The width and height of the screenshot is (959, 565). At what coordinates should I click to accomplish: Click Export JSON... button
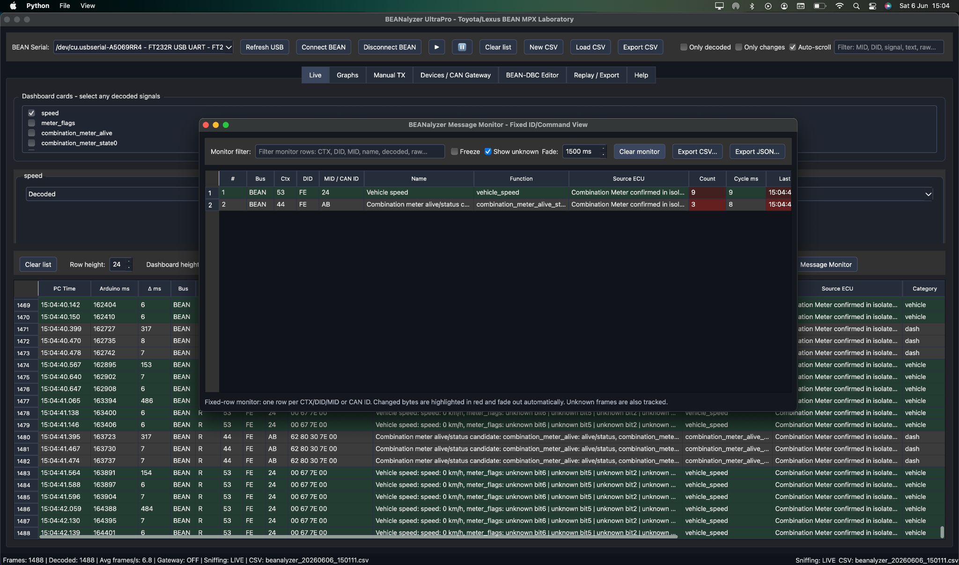[x=757, y=151]
